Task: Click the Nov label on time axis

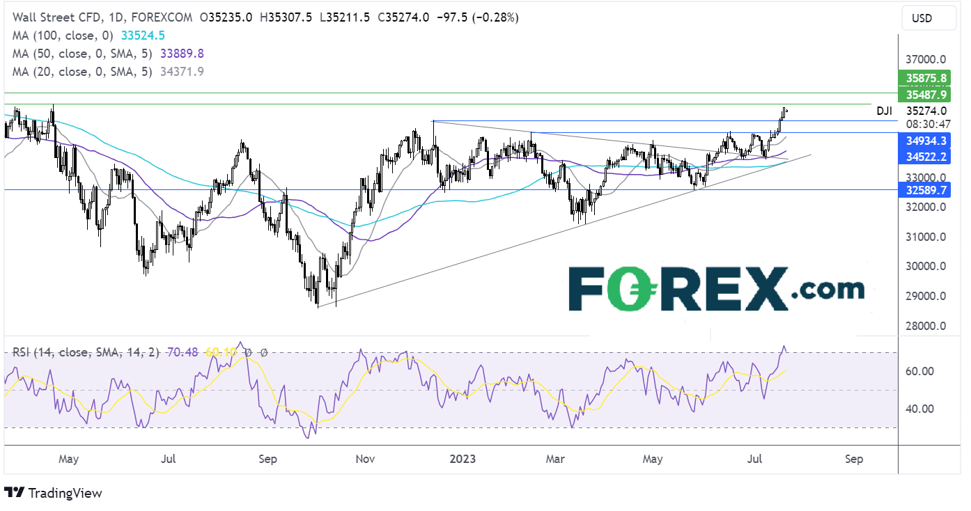Action: click(x=366, y=459)
